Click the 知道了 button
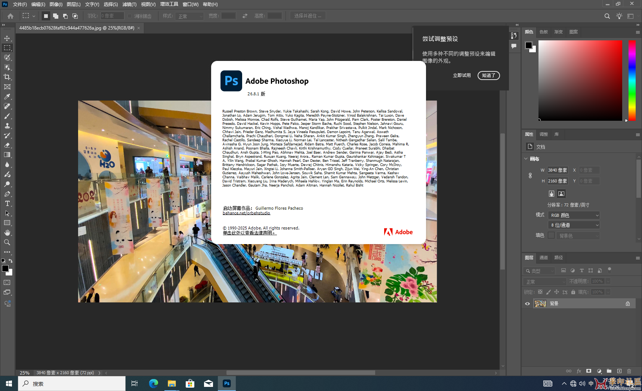642x391 pixels. (x=488, y=76)
